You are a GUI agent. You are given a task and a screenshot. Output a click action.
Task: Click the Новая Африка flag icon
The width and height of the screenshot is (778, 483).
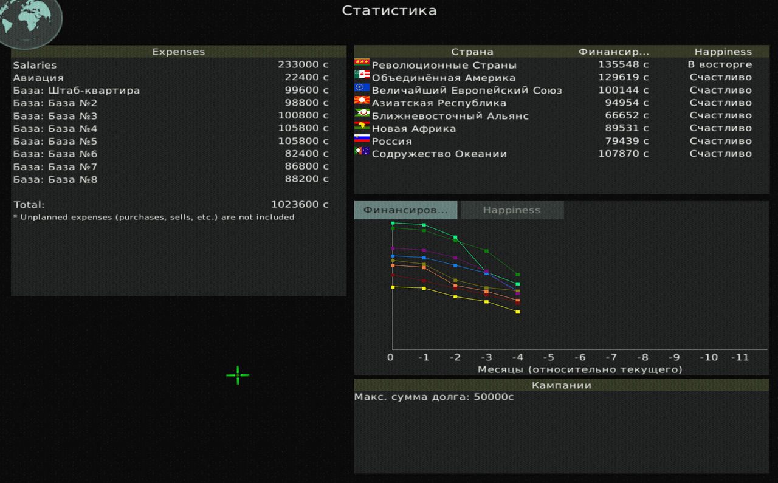[x=362, y=126]
